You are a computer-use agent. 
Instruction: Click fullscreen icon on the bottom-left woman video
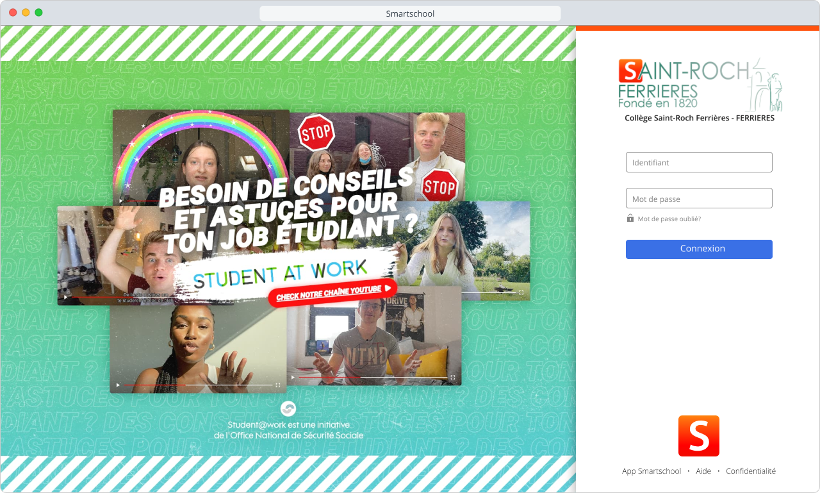pyautogui.click(x=278, y=385)
